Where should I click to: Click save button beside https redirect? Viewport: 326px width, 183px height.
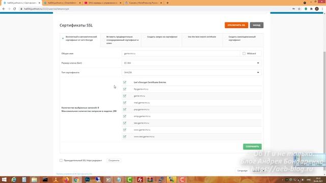114,161
